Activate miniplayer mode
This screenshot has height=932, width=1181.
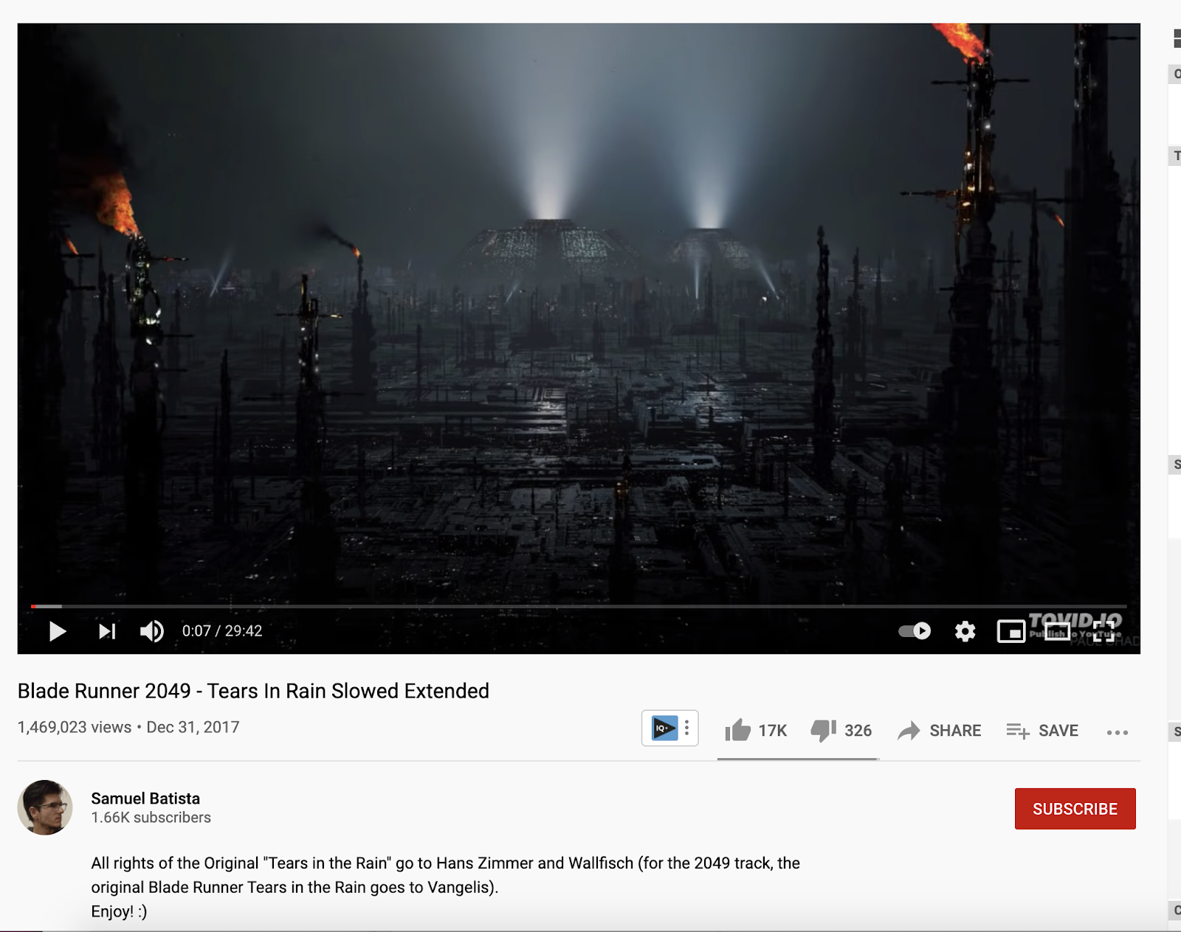[1011, 631]
